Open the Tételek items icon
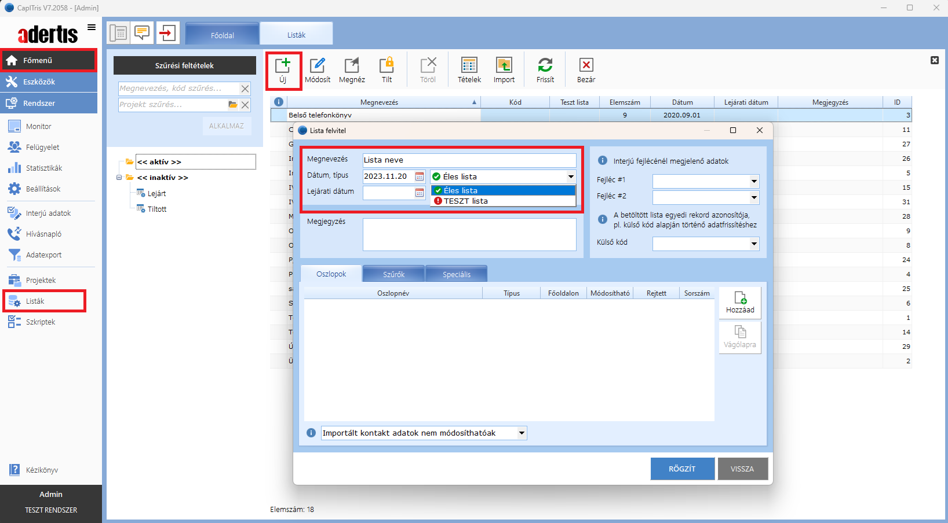The height and width of the screenshot is (523, 948). (469, 70)
